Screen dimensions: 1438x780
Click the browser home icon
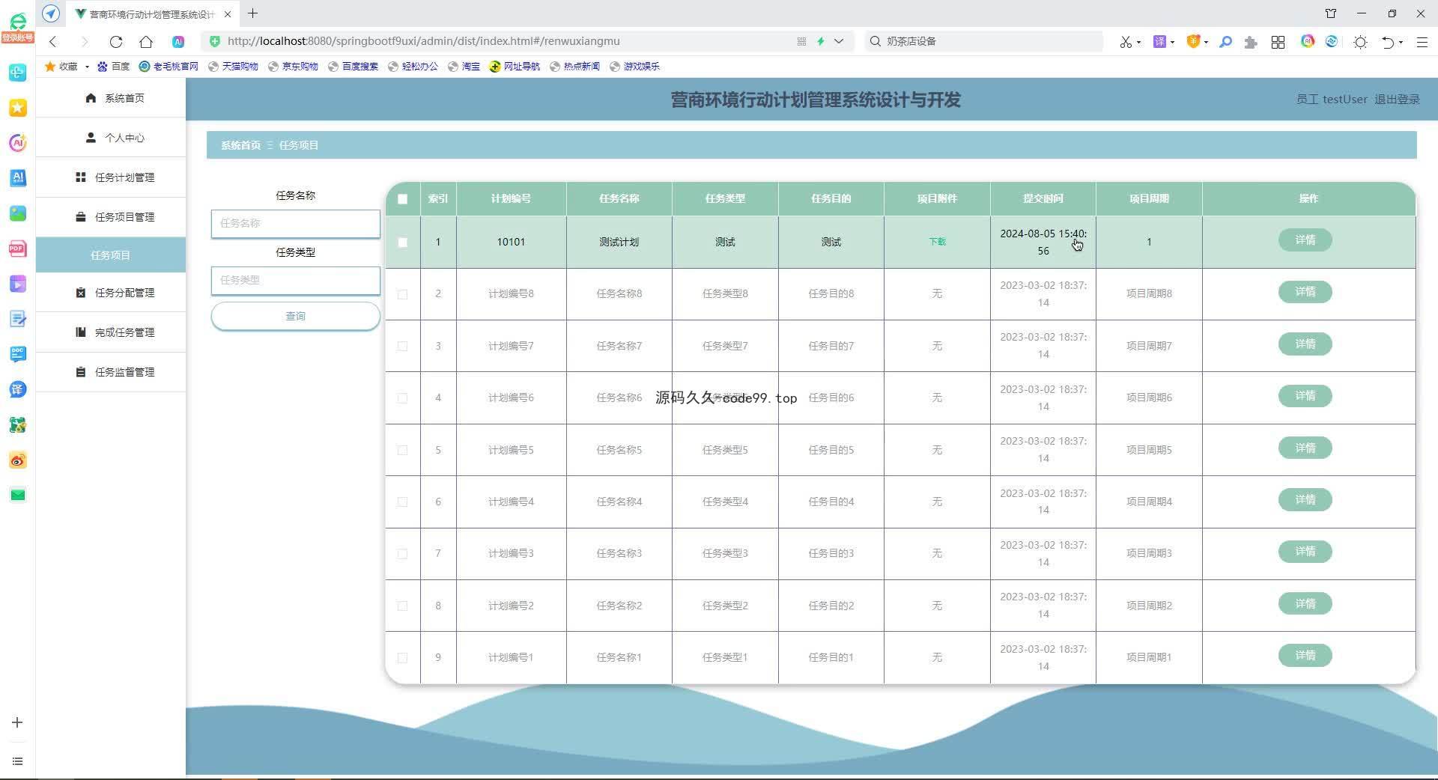coord(146,42)
